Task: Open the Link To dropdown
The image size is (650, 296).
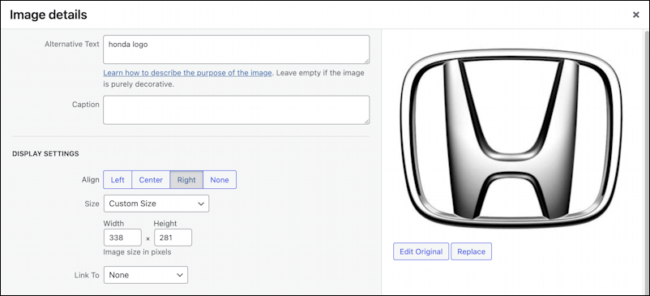Action: click(146, 275)
